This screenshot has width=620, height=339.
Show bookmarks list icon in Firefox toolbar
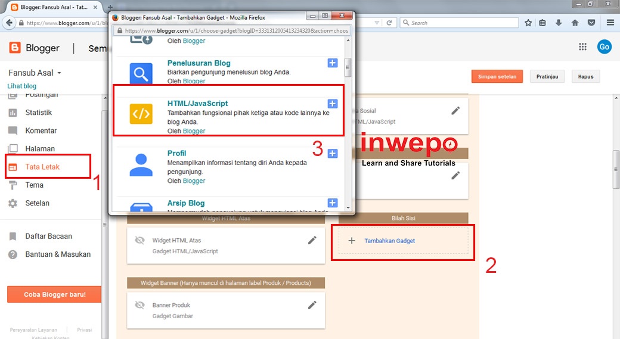click(542, 23)
